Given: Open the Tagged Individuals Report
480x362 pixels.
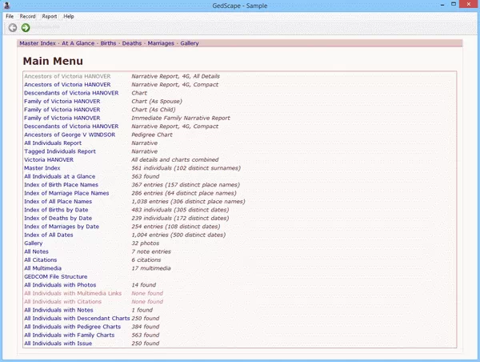Looking at the screenshot, I should (60, 151).
